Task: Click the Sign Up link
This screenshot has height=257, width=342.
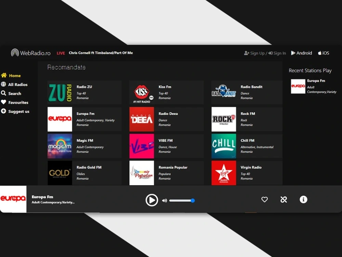Action: coord(254,53)
